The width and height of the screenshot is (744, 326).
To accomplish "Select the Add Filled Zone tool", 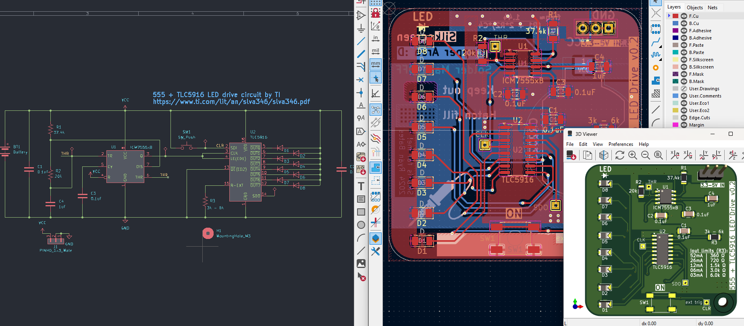I will click(656, 81).
